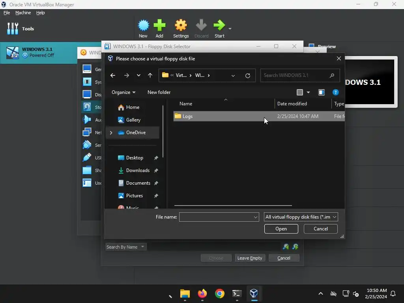
Task: Go up one folder level
Action: coord(150,75)
